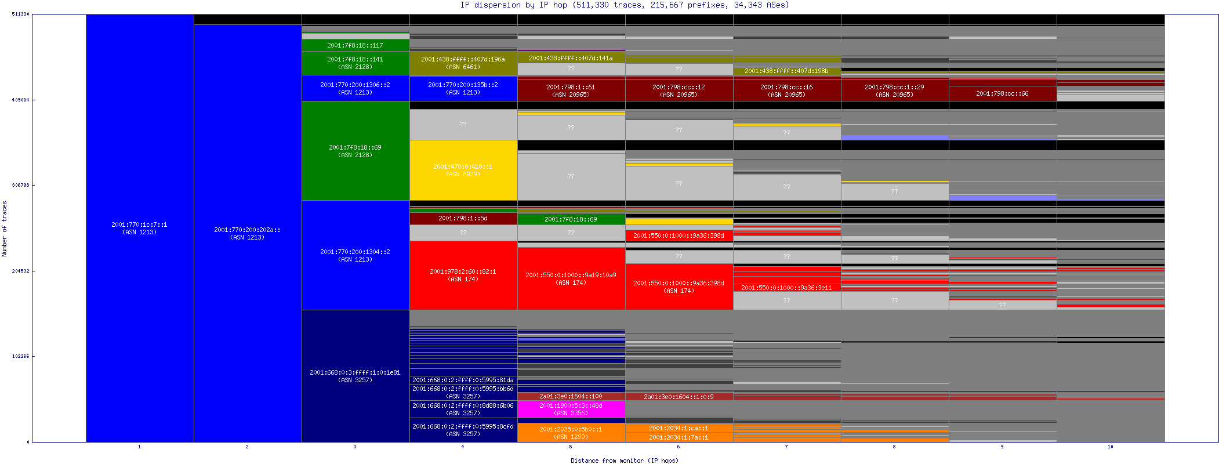Select the blue block 2001:770:200:202a:: at hop 2
This screenshot has width=1219, height=464.
(248, 233)
